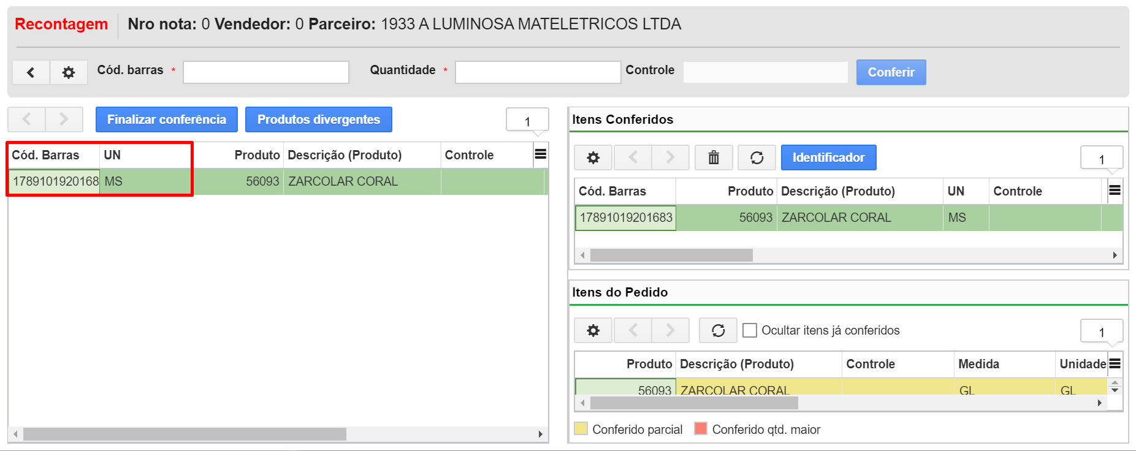Image resolution: width=1136 pixels, height=451 pixels.
Task: Click page number box in Itens do Pedido
Action: point(1101,332)
